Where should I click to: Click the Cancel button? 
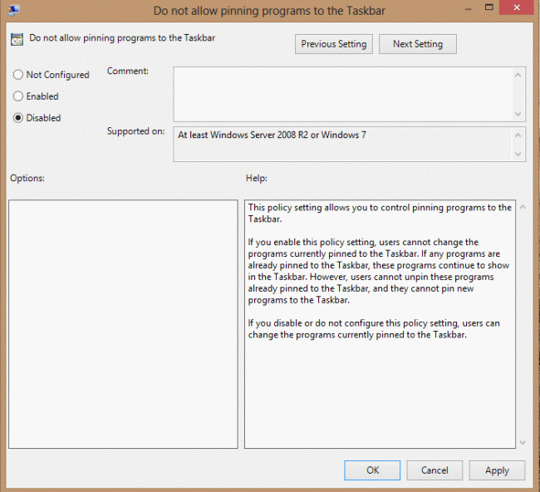click(x=434, y=470)
